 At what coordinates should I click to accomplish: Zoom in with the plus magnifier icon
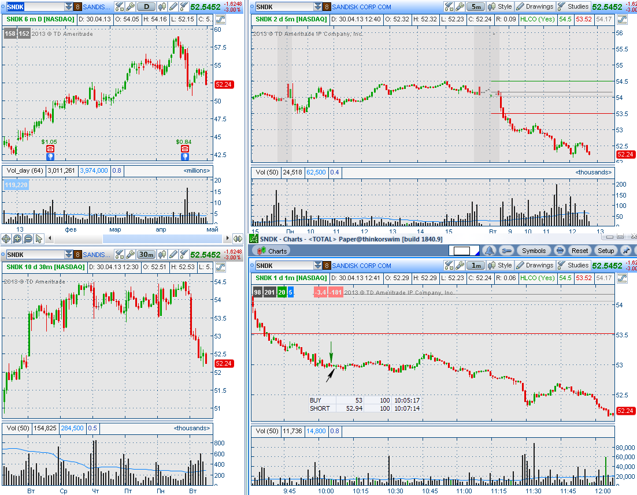pyautogui.click(x=17, y=239)
